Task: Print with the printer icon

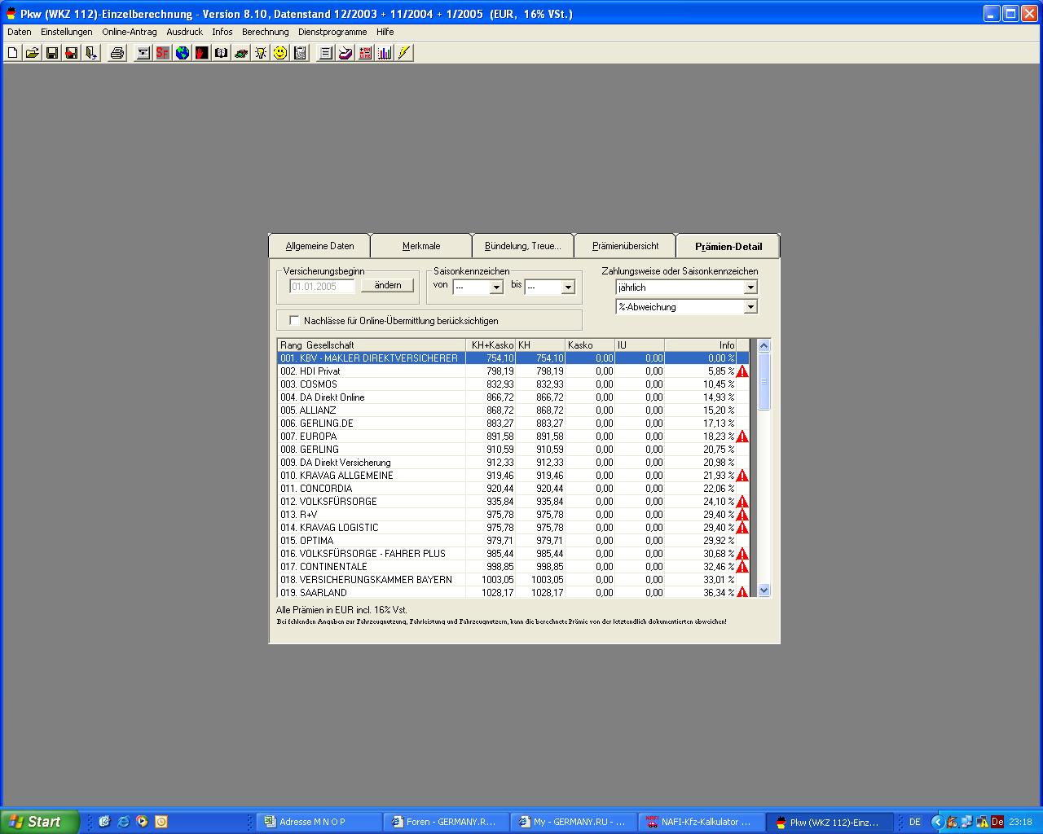Action: pyautogui.click(x=117, y=53)
